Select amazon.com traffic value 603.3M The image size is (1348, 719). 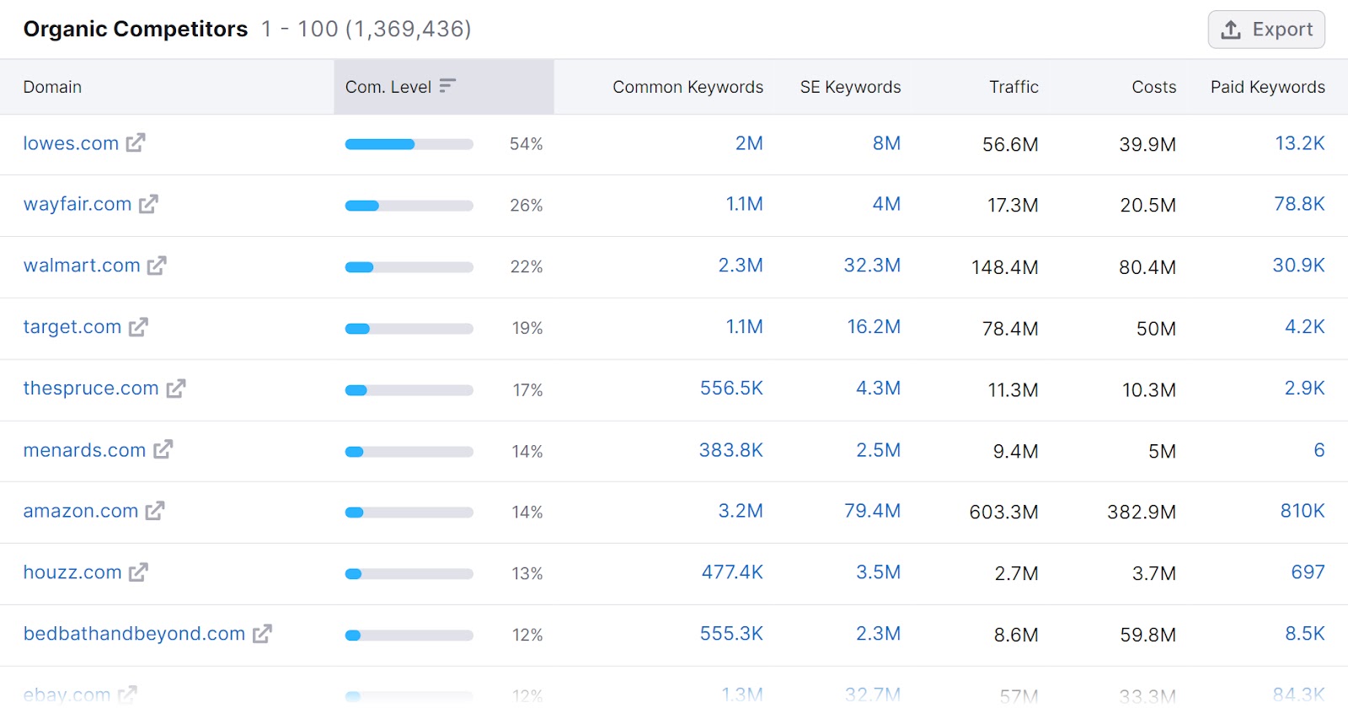(x=1003, y=512)
